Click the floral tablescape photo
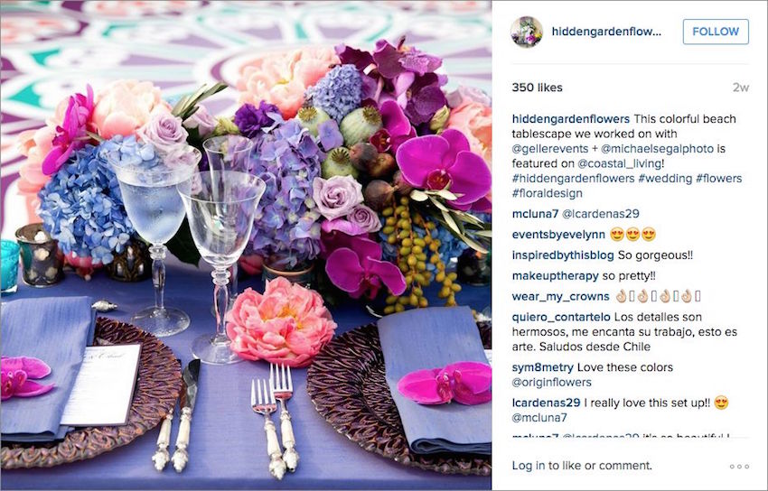The image size is (768, 491). 246,245
